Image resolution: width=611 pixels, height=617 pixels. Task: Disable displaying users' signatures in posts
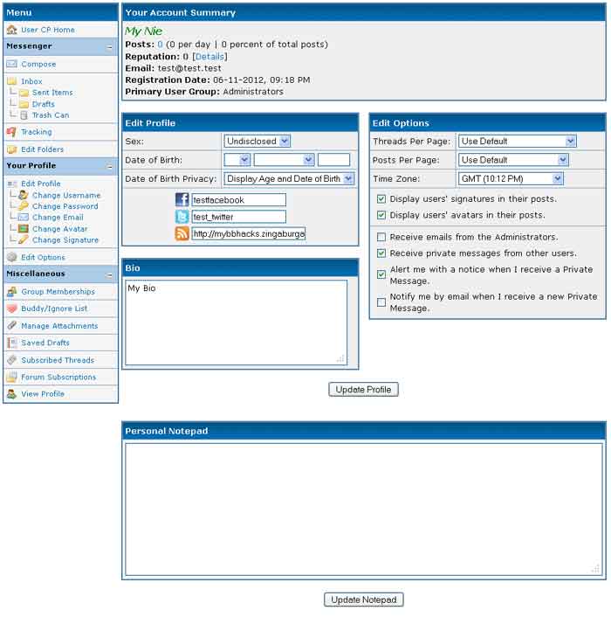[381, 199]
